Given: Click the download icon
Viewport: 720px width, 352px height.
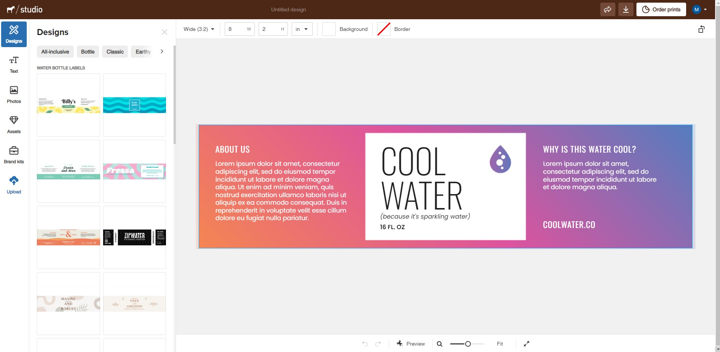Looking at the screenshot, I should (x=626, y=9).
